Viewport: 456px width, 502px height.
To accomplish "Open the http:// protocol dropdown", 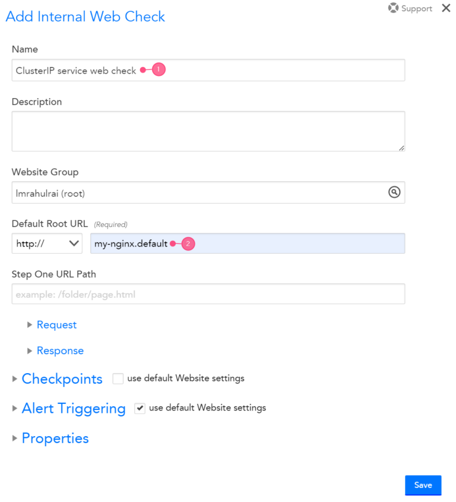I will tap(46, 244).
